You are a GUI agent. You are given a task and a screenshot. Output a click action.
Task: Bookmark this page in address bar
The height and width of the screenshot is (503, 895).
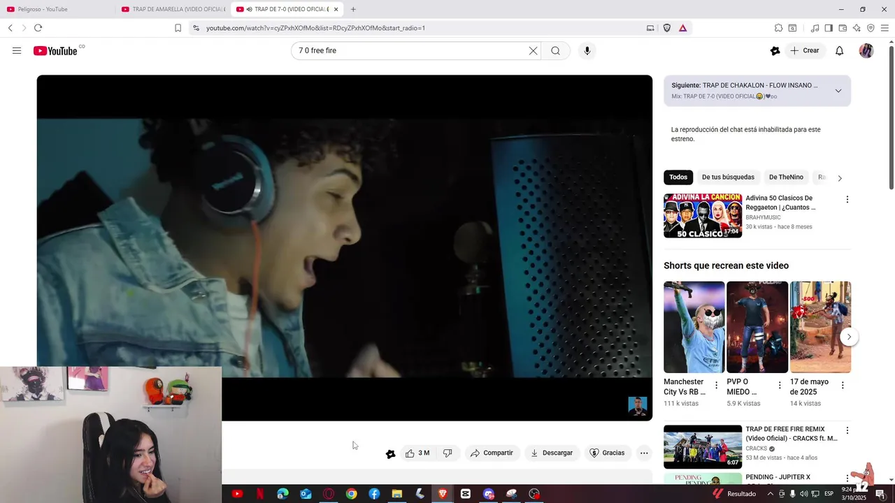point(178,28)
